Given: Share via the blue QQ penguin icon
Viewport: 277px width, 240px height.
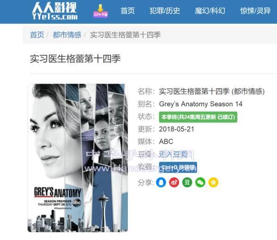Looking at the screenshot, I should tap(161, 182).
